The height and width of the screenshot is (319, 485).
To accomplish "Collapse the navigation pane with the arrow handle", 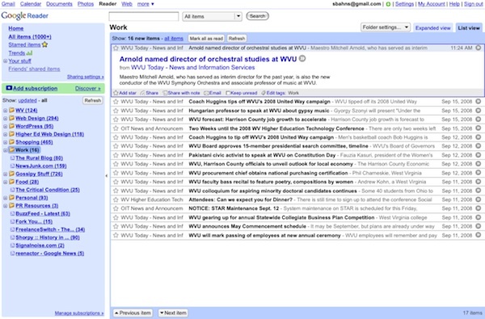I will click(107, 175).
